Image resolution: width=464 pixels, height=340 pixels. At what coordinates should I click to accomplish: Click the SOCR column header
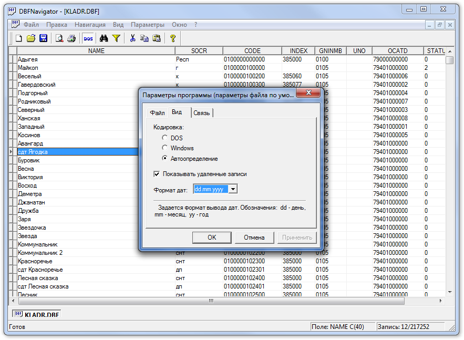click(x=199, y=51)
